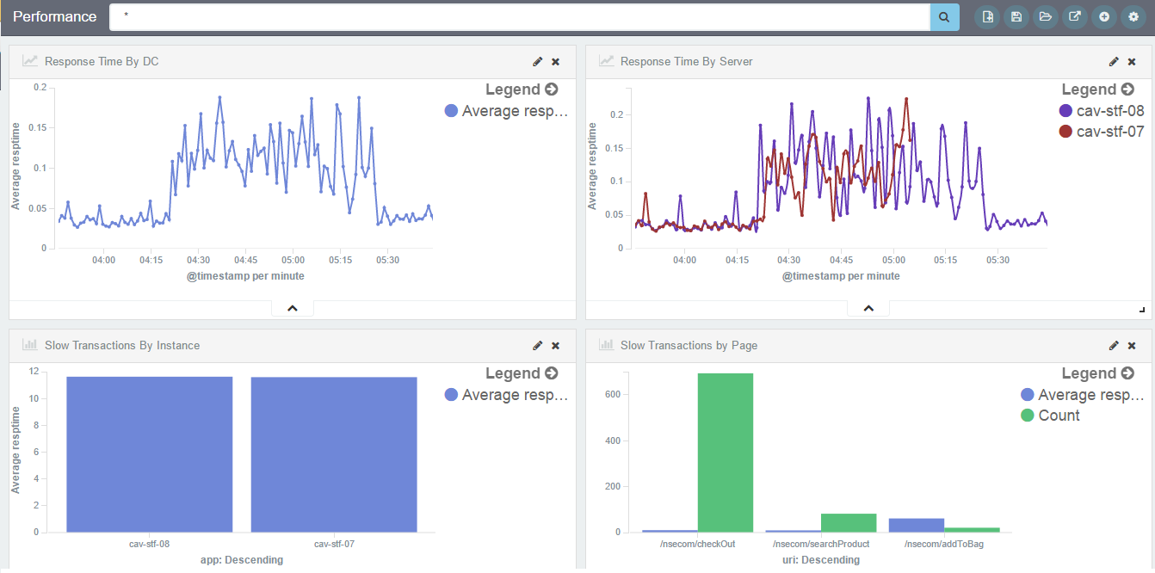Image resolution: width=1155 pixels, height=573 pixels.
Task: Save the current dashboard
Action: (1016, 17)
